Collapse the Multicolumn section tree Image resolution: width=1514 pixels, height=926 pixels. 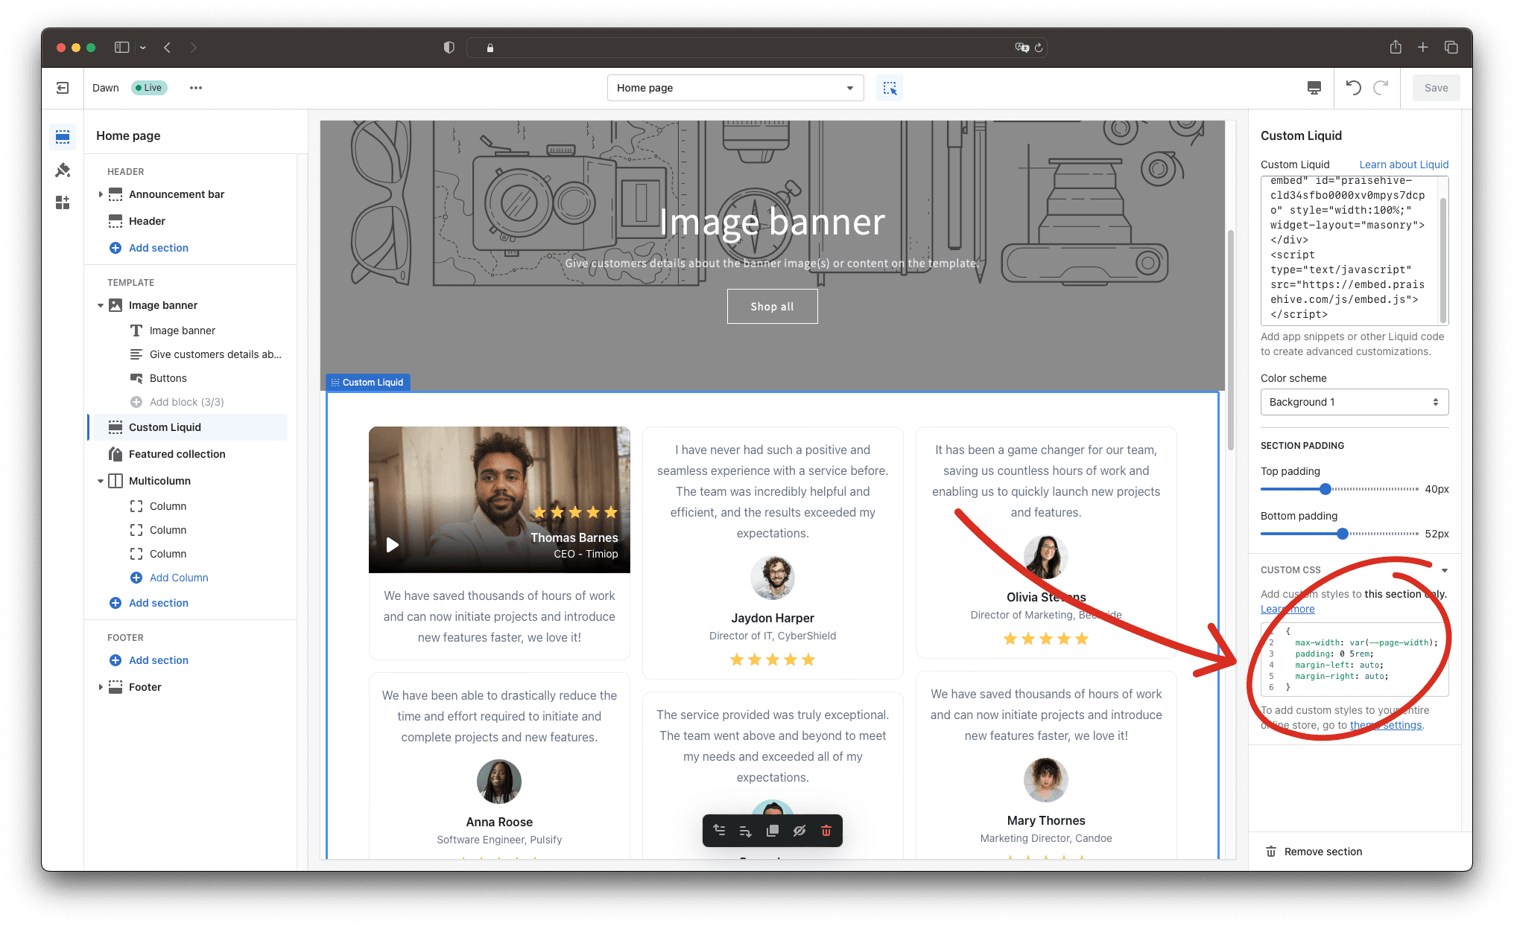tap(101, 481)
